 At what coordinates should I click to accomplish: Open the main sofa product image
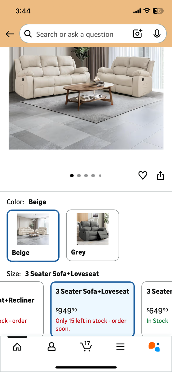[x=86, y=98]
